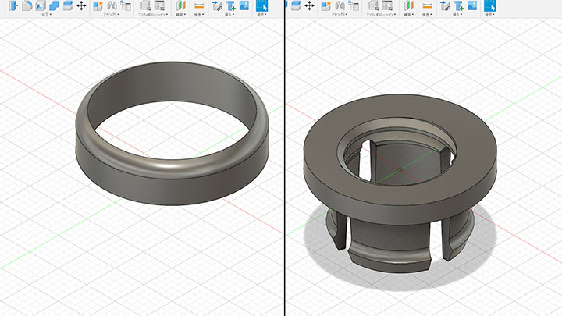The width and height of the screenshot is (562, 316).
Task: Select Split Body tool in left window
Action: pos(67,5)
